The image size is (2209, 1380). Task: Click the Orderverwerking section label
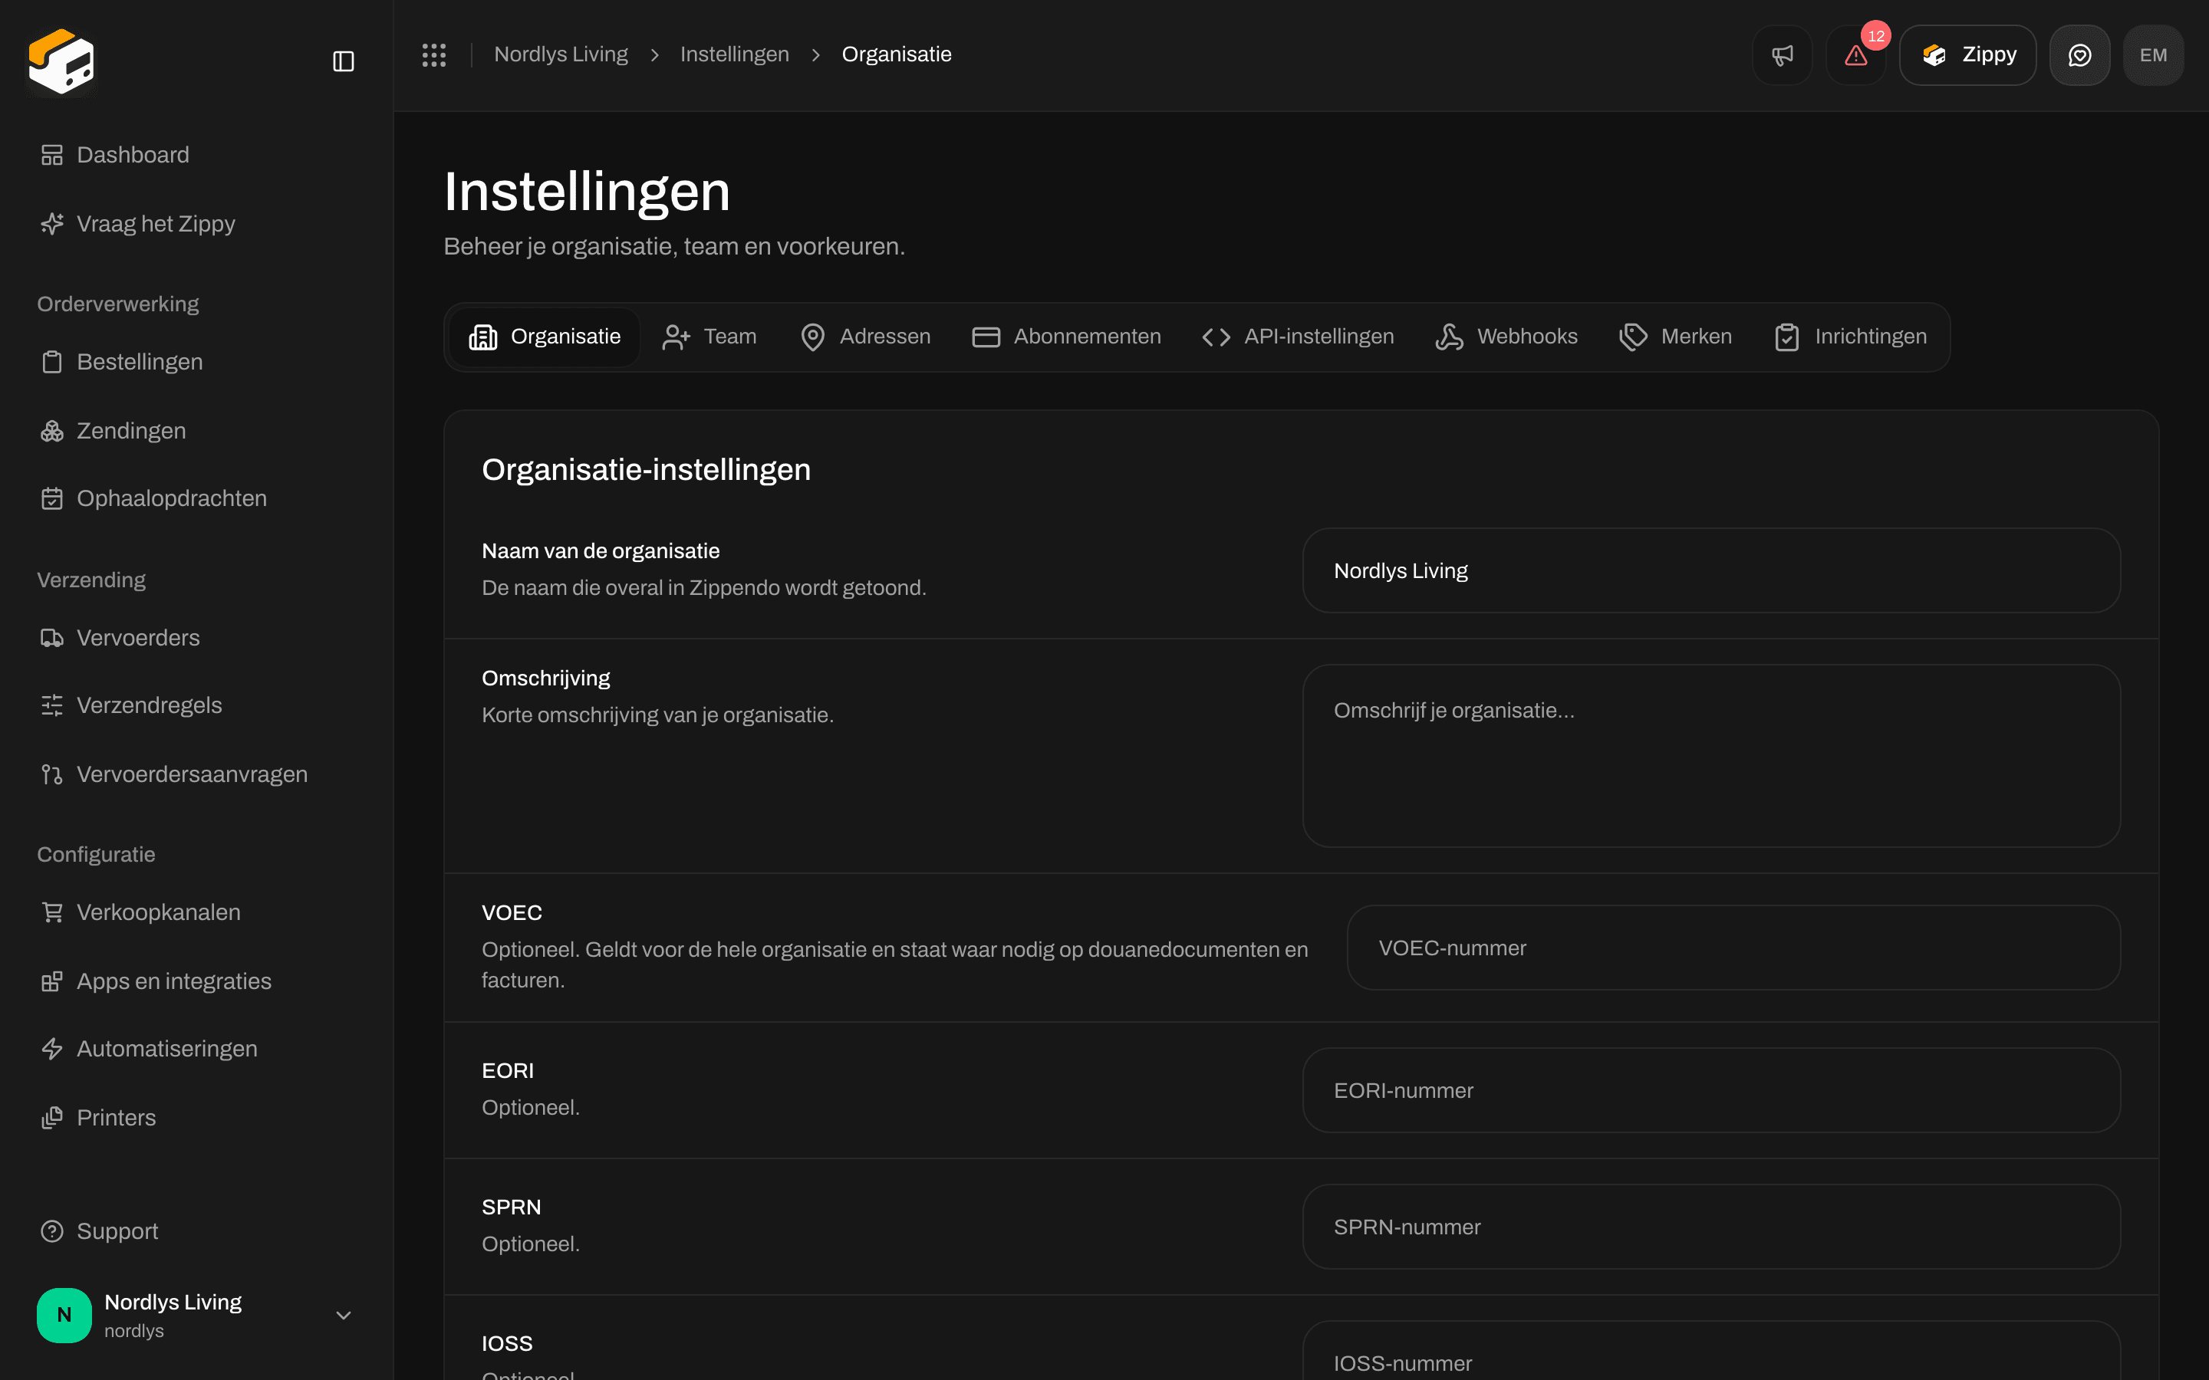(118, 304)
